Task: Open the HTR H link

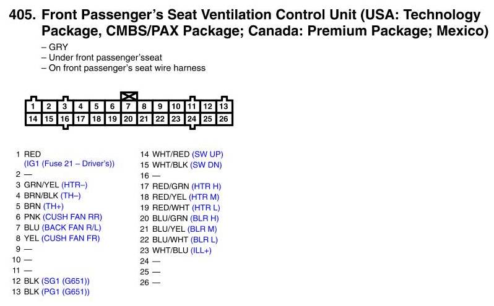Action: [x=206, y=186]
